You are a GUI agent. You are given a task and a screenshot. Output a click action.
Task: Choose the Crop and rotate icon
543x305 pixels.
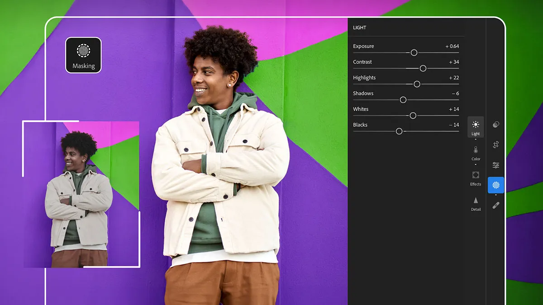496,145
